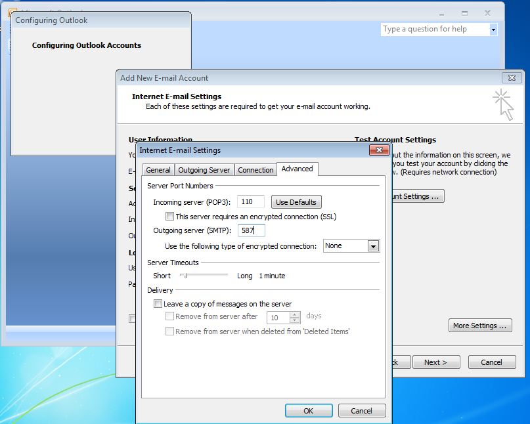The width and height of the screenshot is (530, 424).
Task: Maximize the Microsoft Outlook window
Action: [465, 14]
